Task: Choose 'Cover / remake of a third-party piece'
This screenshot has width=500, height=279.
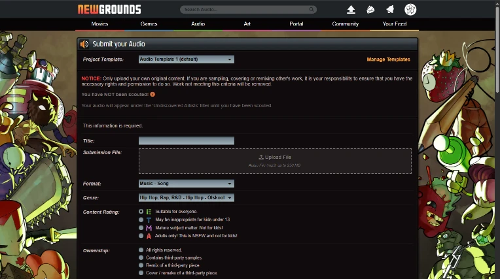Action: [x=141, y=272]
